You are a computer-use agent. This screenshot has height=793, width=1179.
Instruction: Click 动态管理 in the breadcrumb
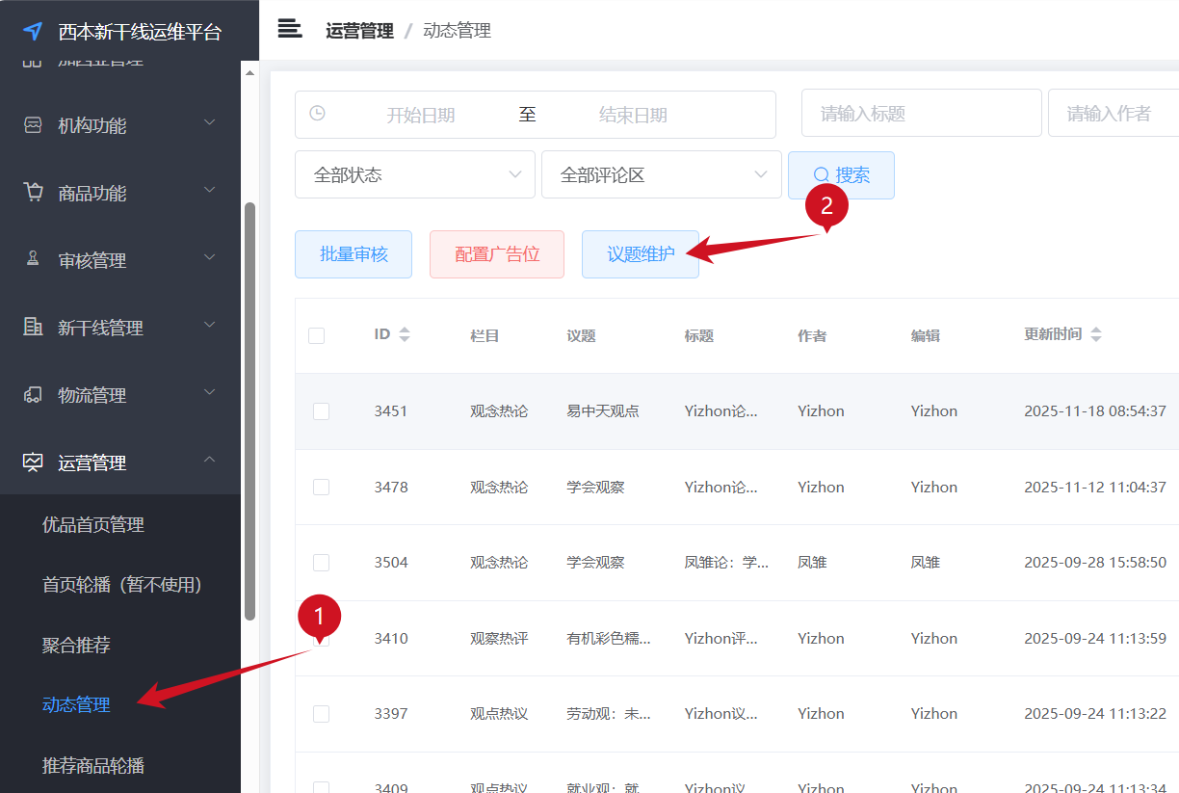pyautogui.click(x=458, y=31)
